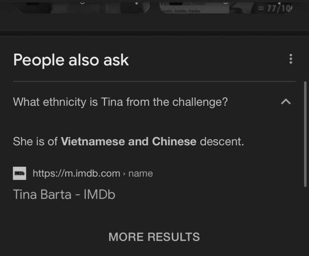This screenshot has width=309, height=256.
Task: Click the vertical scrollbar on right
Action: 305,134
